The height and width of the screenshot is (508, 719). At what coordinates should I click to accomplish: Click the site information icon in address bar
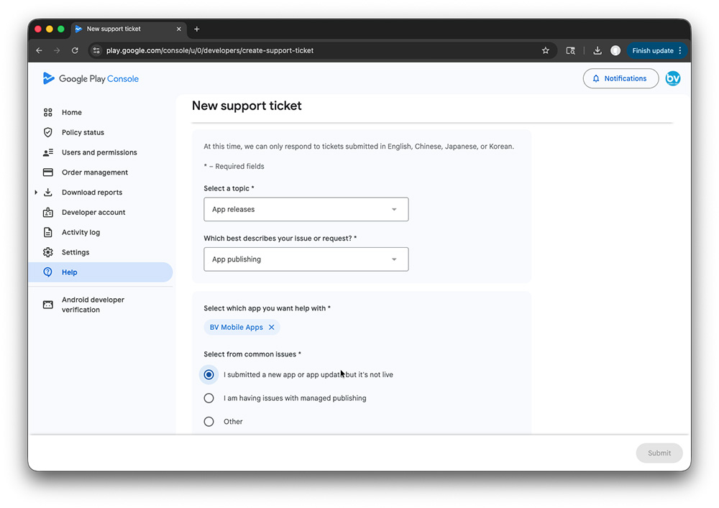pos(96,50)
